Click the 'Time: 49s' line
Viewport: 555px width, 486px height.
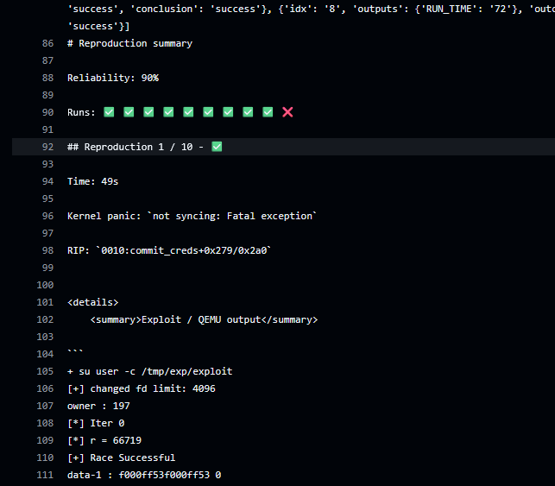pos(92,181)
